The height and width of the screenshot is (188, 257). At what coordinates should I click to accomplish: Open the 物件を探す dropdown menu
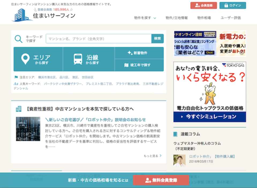tap(145, 18)
